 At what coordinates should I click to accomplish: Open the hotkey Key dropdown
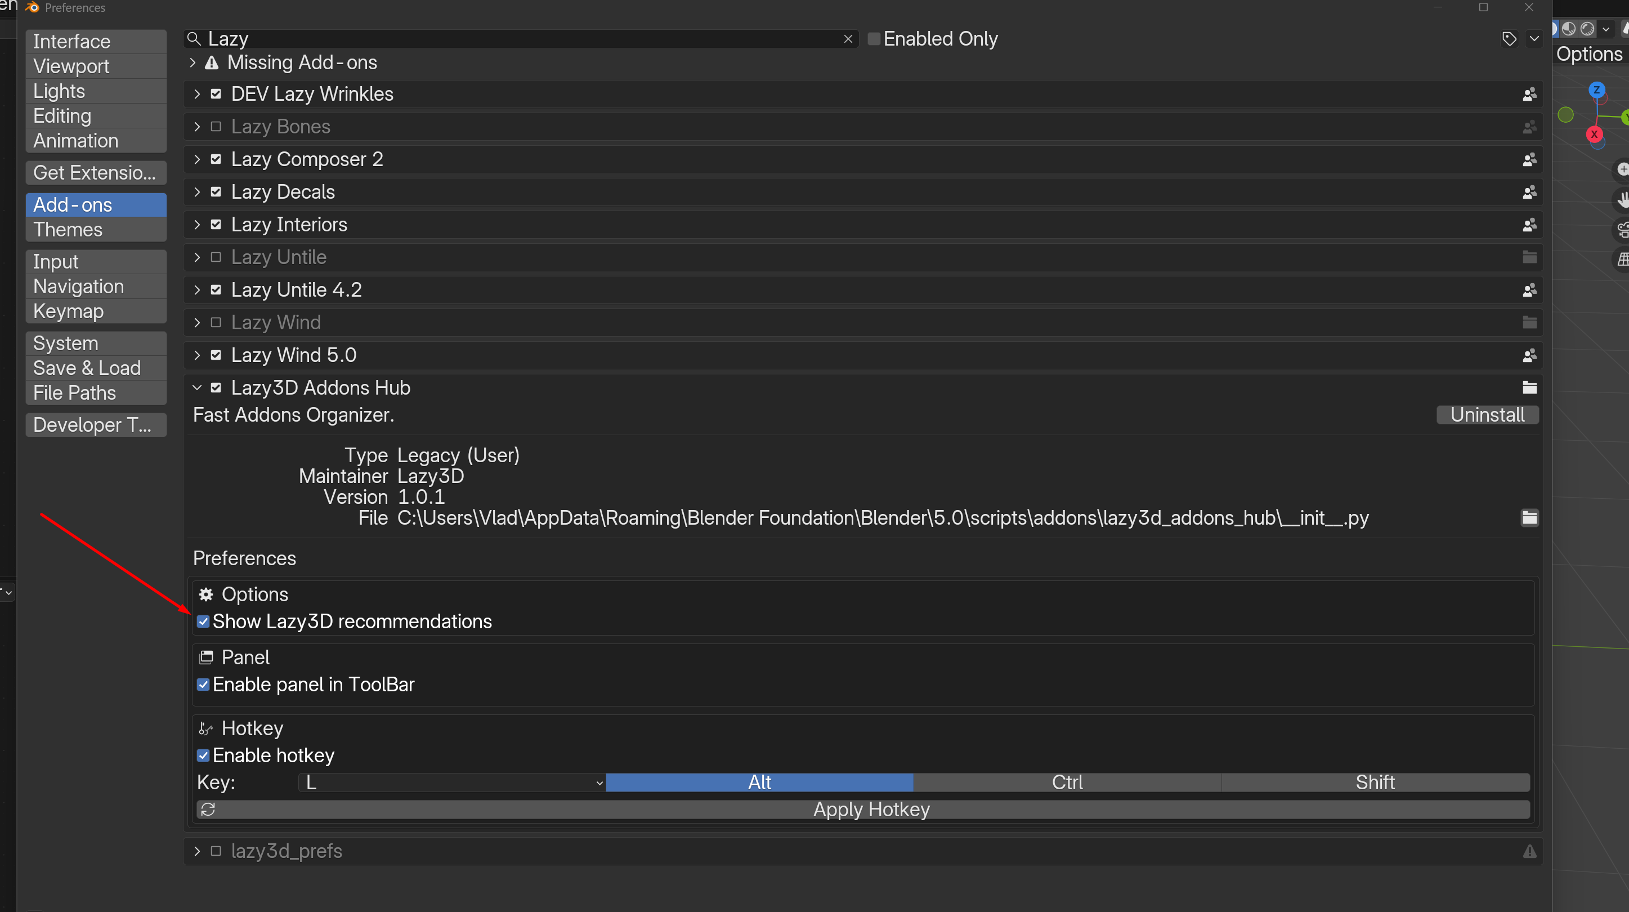[451, 783]
